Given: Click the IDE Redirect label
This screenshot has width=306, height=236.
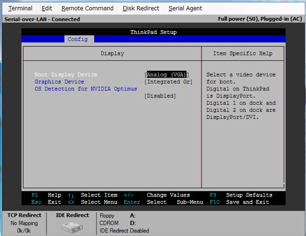Looking at the screenshot, I should point(72,215).
